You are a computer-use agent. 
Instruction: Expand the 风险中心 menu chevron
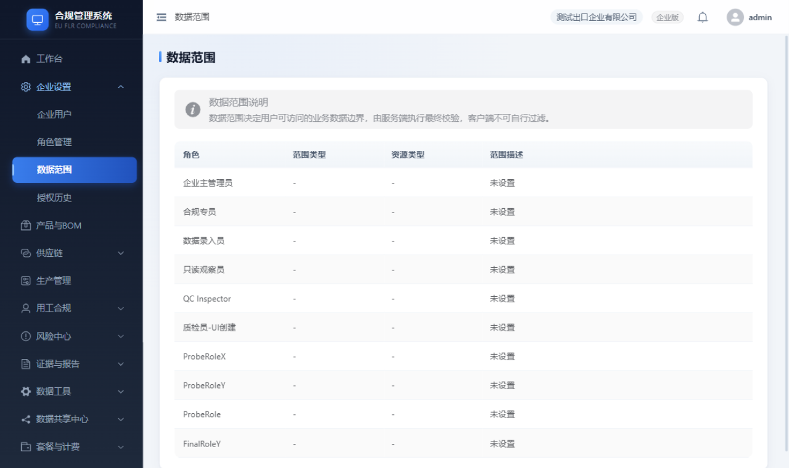point(121,336)
